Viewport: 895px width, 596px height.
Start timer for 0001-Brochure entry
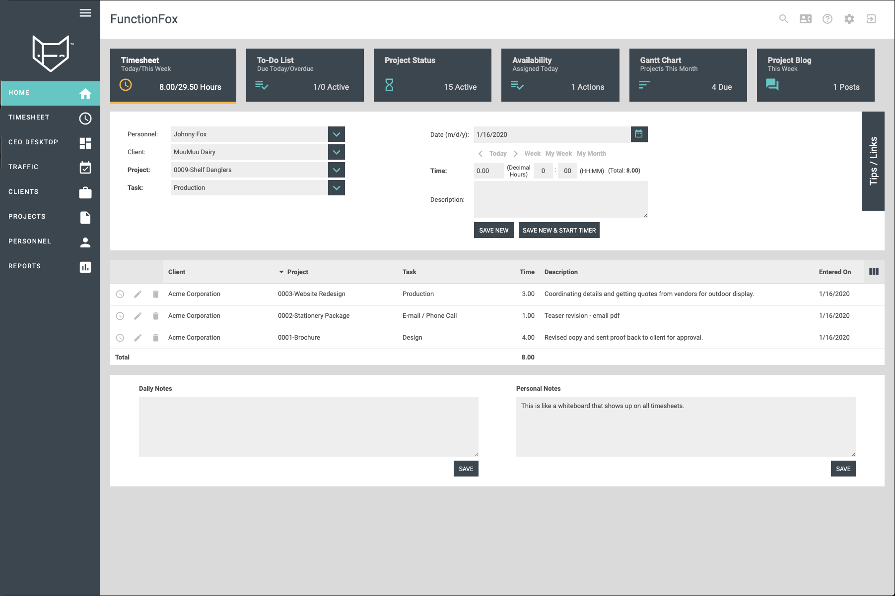pos(120,338)
